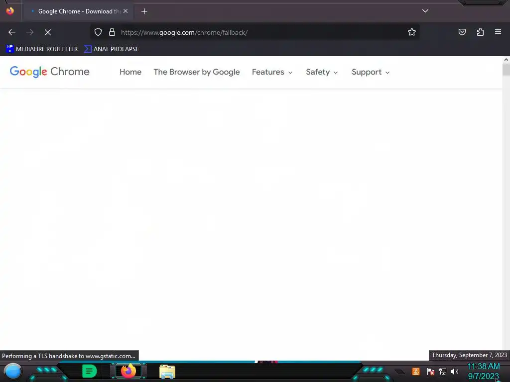Open network status tray icon
Viewport: 510px width, 382px height.
pos(443,371)
